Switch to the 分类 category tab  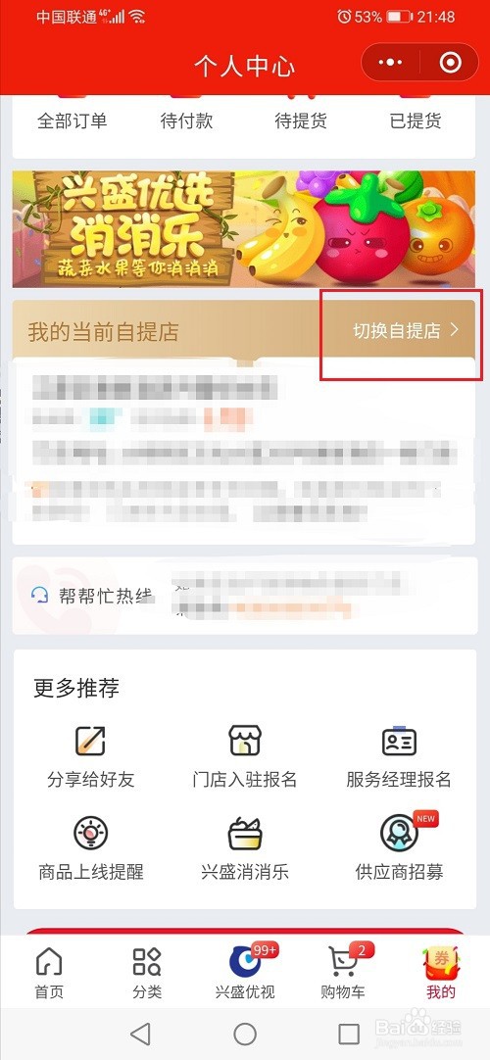click(147, 973)
